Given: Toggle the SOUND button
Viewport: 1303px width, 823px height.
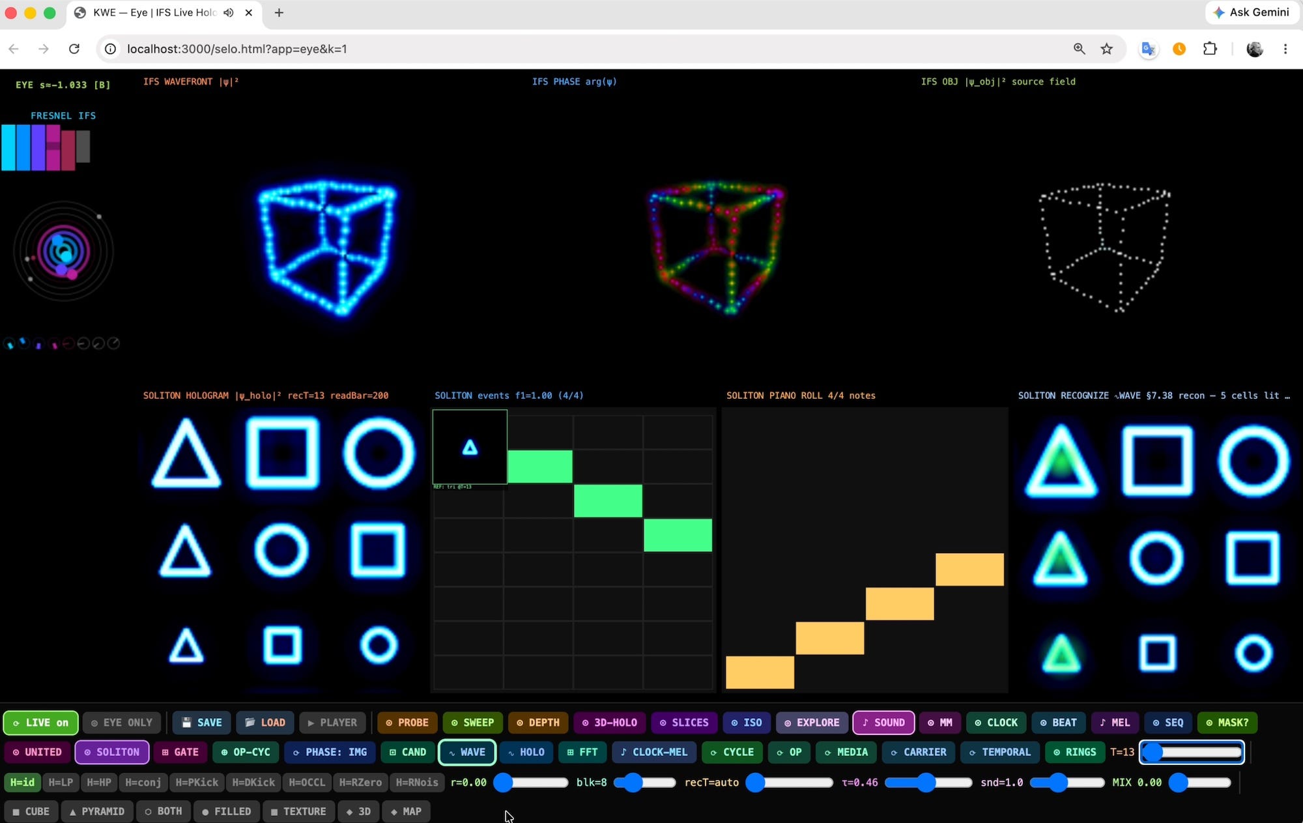Looking at the screenshot, I should tap(883, 723).
